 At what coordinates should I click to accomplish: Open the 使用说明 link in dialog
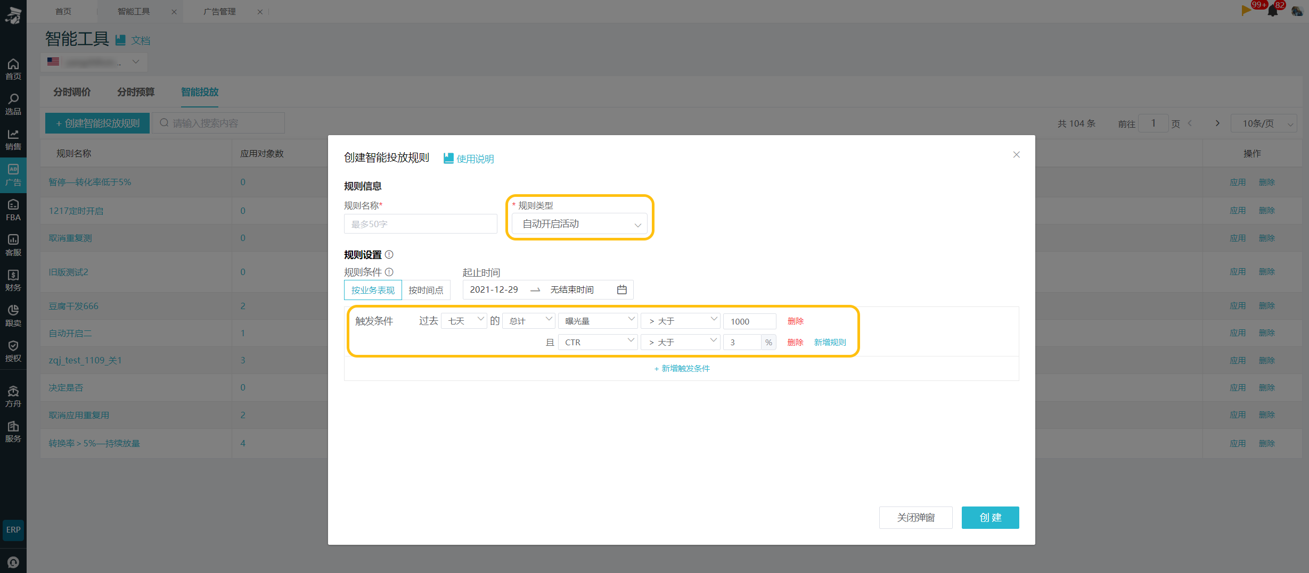pyautogui.click(x=469, y=159)
